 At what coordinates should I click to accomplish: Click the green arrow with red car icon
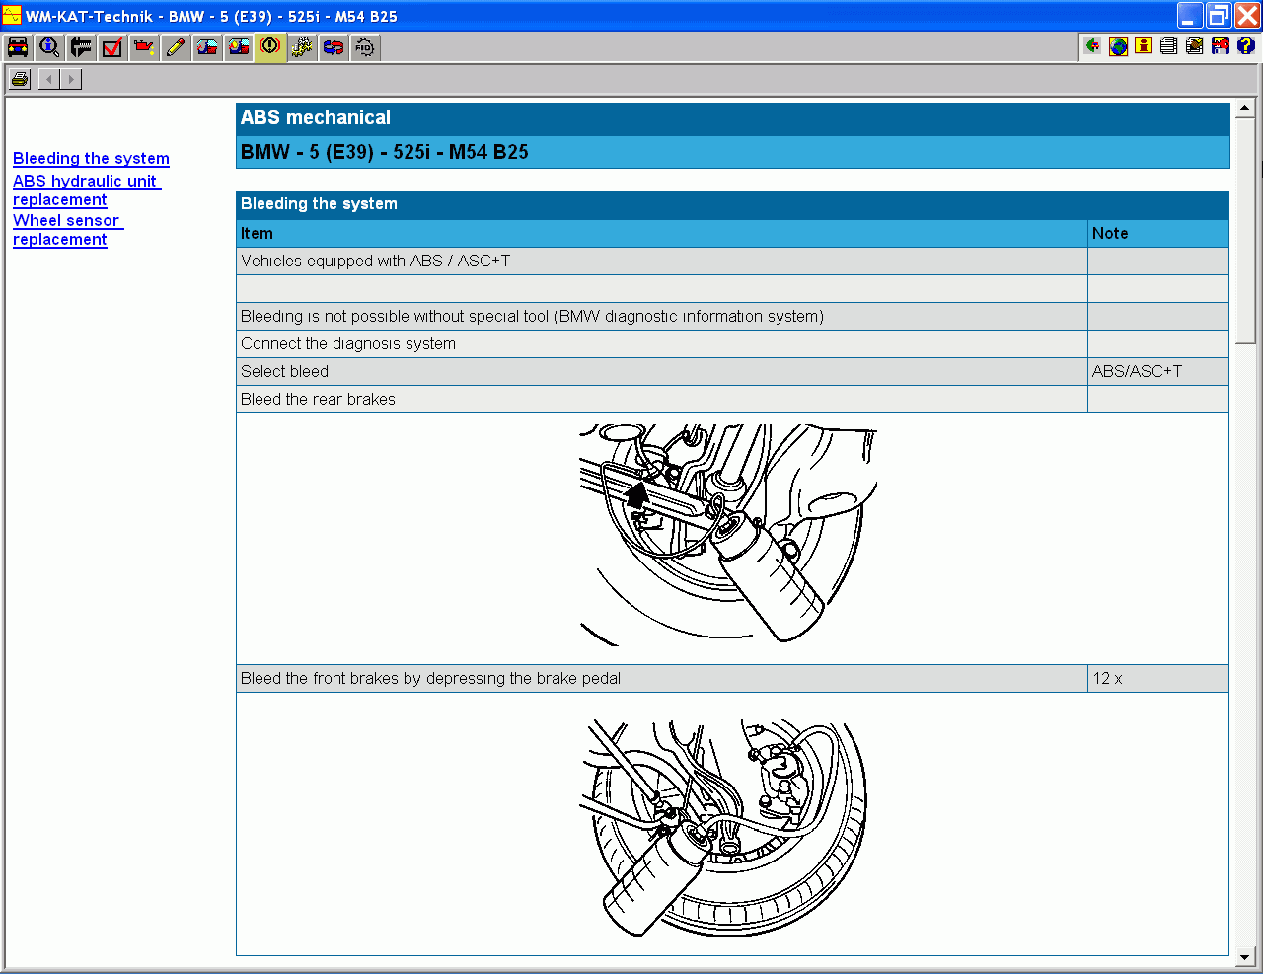tap(1092, 46)
